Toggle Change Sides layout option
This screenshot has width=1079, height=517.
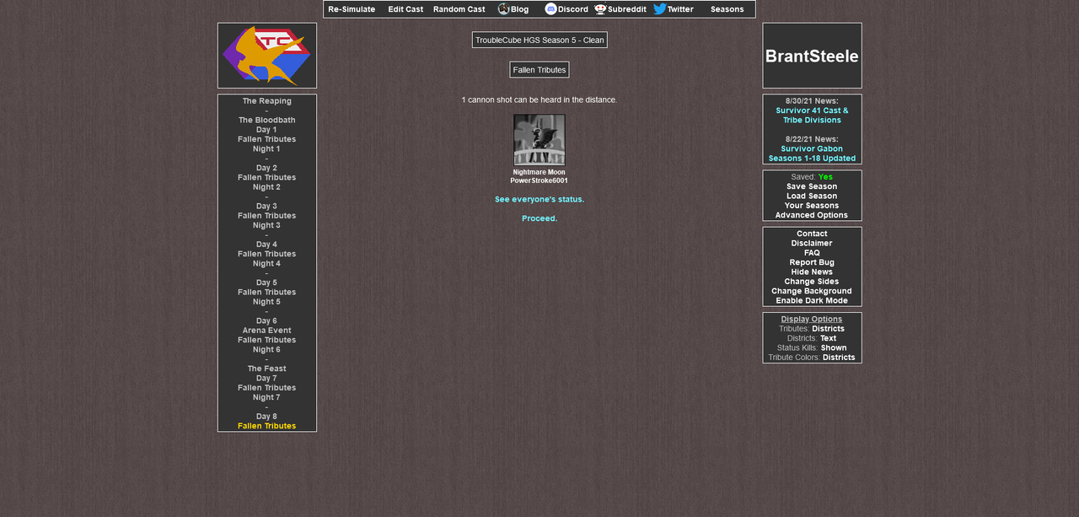812,282
